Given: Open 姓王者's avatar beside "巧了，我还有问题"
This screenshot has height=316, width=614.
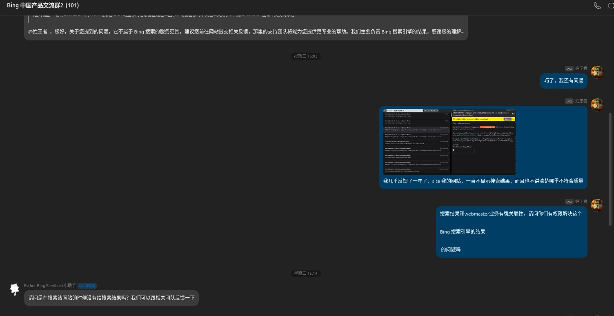Looking at the screenshot, I should pos(597,72).
